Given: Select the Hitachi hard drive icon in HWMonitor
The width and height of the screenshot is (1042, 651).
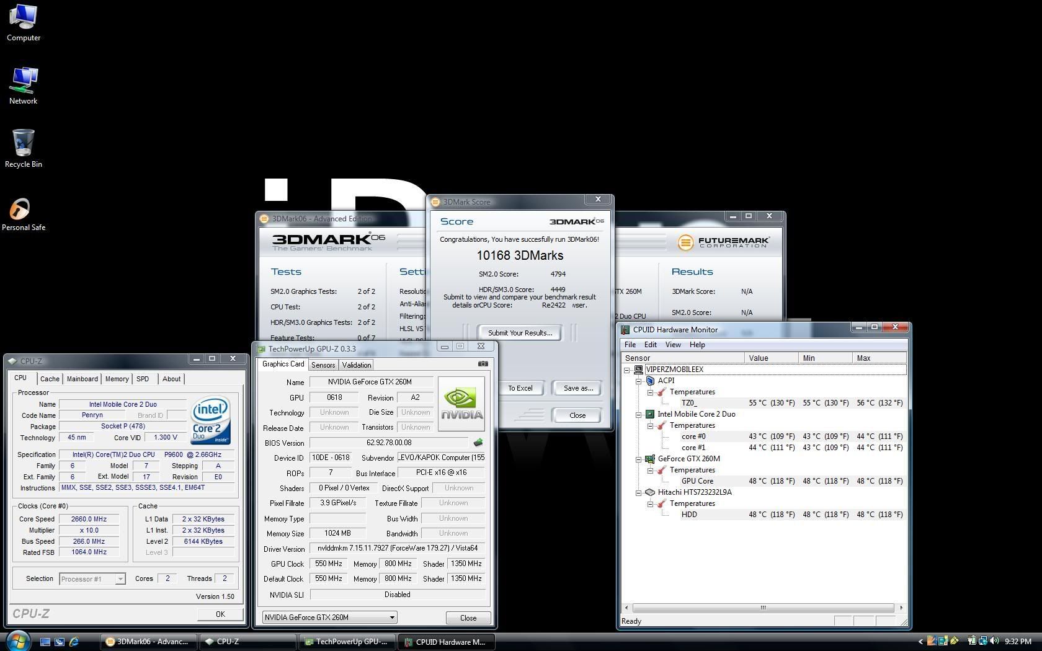Looking at the screenshot, I should [650, 492].
